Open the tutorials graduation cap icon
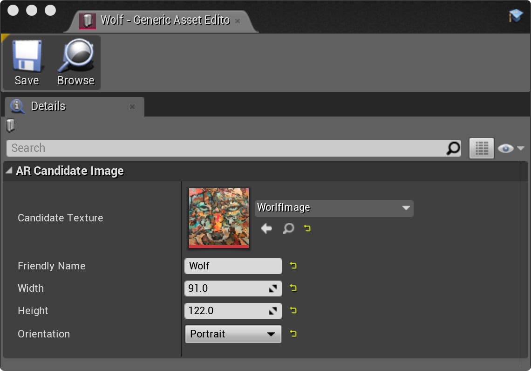 [516, 16]
